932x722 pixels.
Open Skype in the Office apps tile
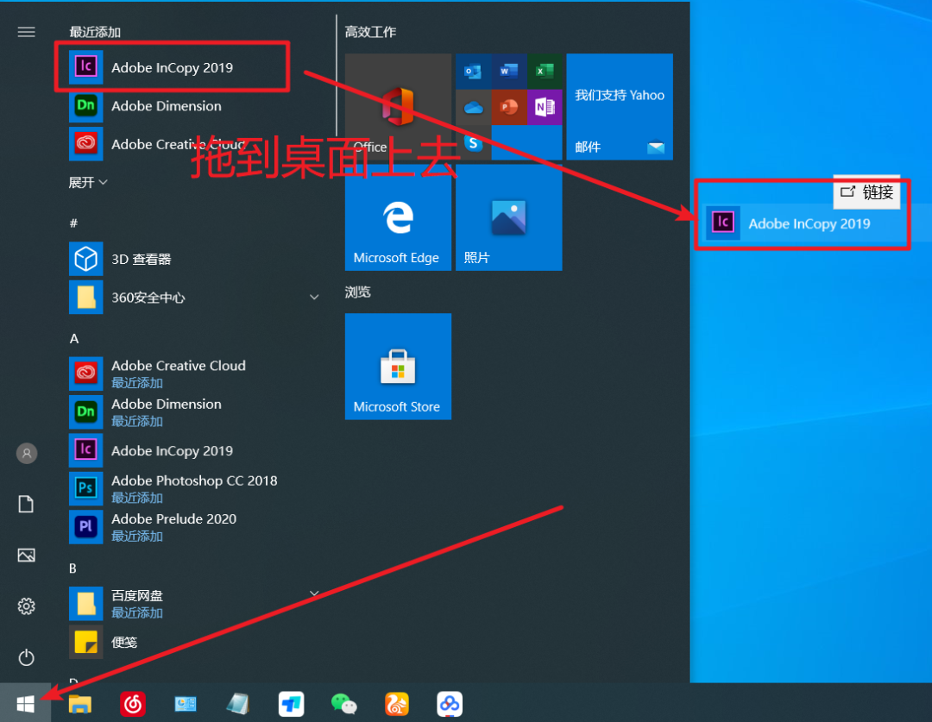(473, 142)
